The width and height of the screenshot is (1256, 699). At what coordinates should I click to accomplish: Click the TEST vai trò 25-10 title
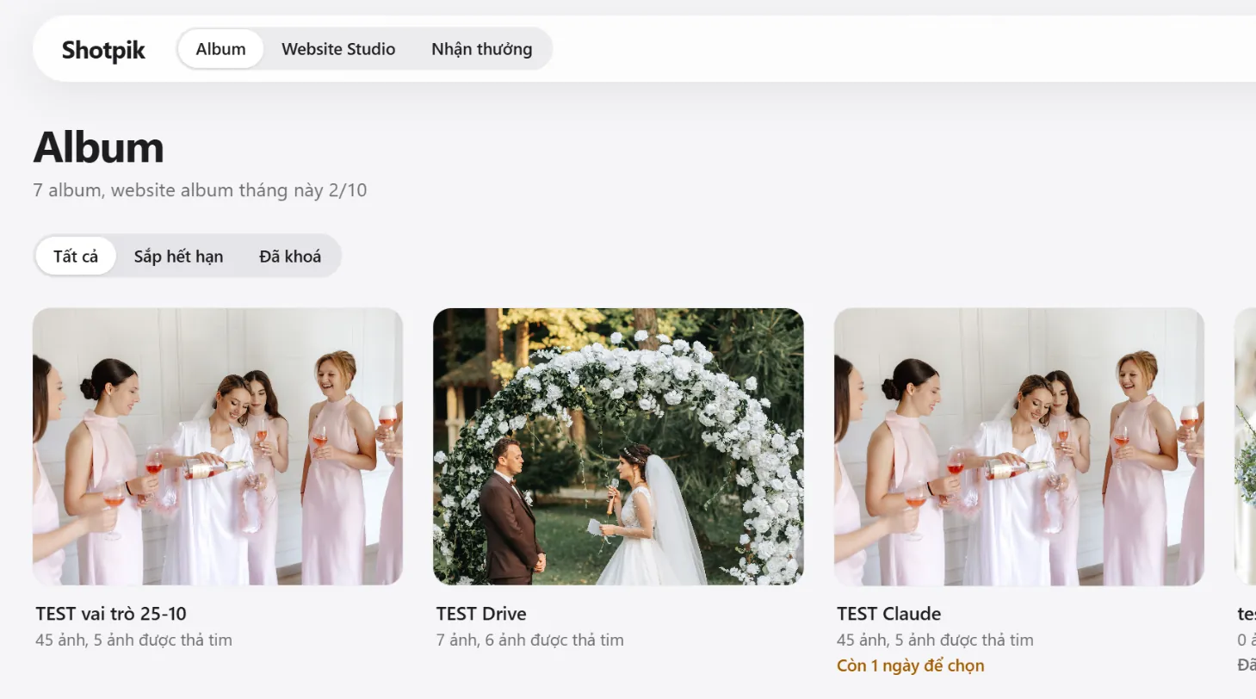click(111, 614)
